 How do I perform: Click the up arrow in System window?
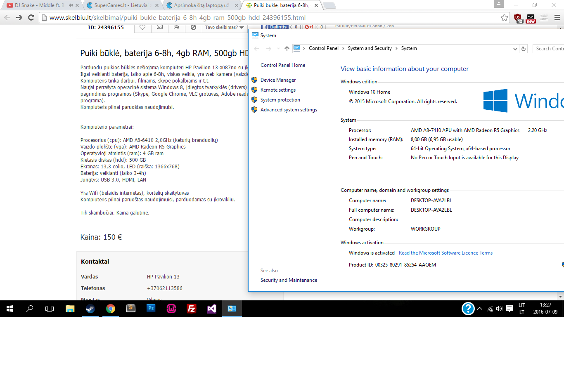pyautogui.click(x=287, y=49)
